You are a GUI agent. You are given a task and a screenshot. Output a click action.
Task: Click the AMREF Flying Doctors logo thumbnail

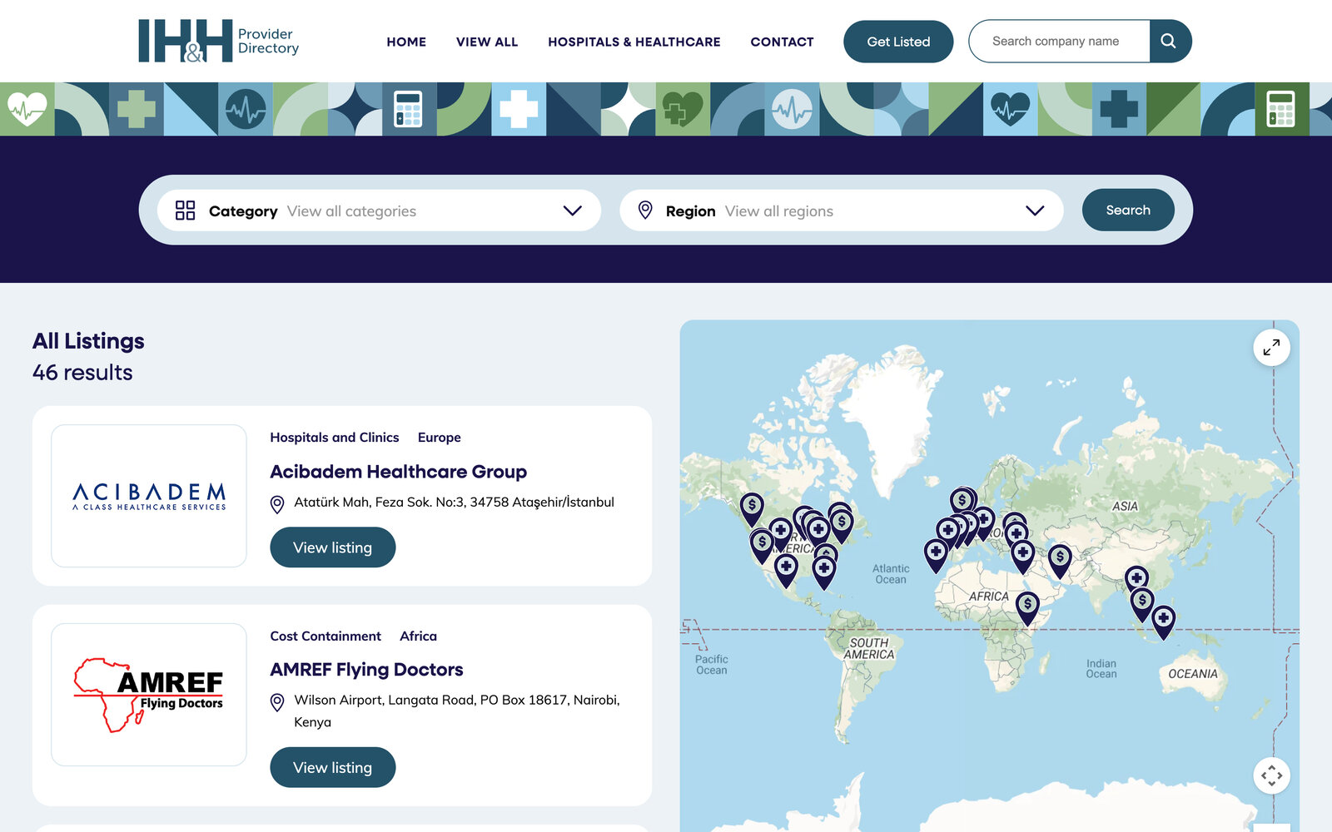(x=149, y=695)
